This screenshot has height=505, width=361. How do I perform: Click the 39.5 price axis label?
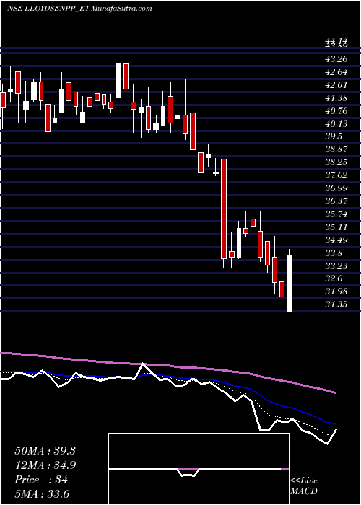[334, 136]
